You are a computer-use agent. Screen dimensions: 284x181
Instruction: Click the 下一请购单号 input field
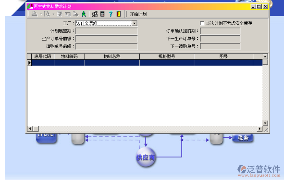point(220,46)
